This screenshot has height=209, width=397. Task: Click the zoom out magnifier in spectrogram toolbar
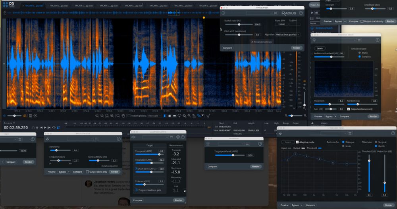[102, 116]
